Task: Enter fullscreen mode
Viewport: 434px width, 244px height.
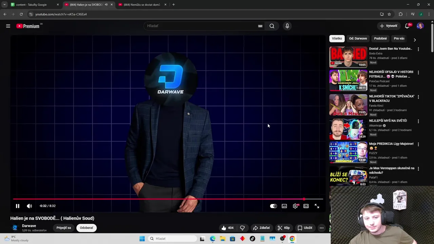Action: pyautogui.click(x=317, y=206)
